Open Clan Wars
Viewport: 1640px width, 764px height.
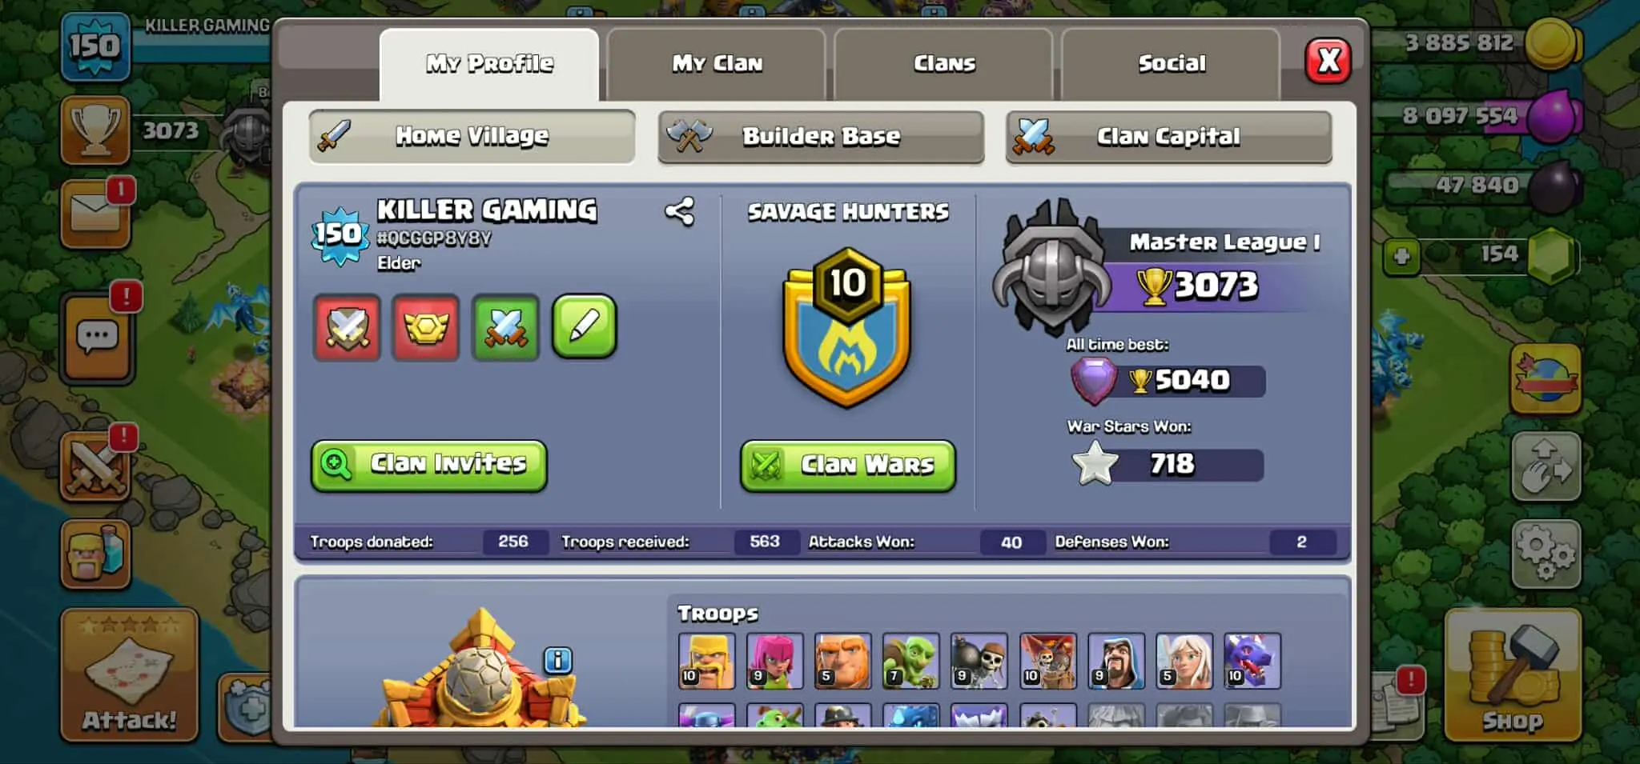tap(848, 465)
